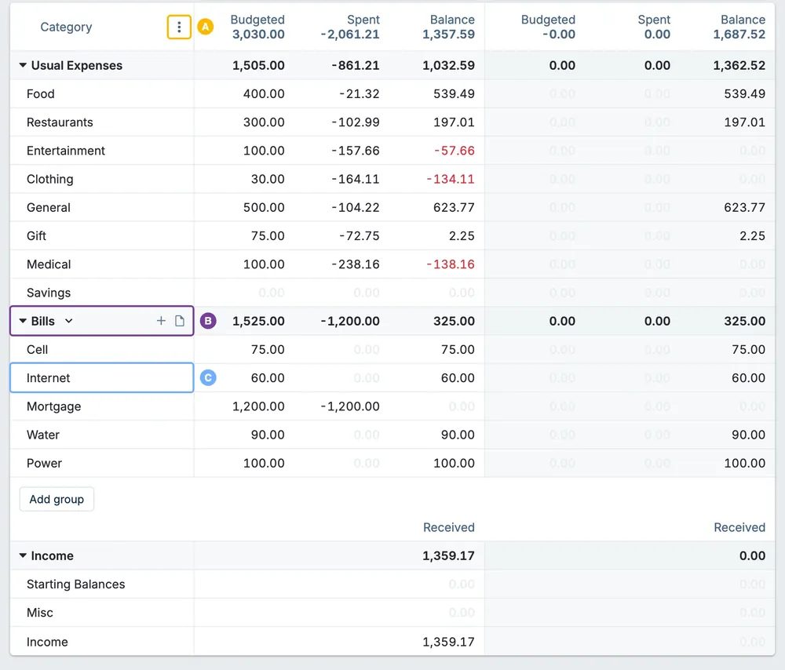Edit Water budgeted amount 90.00
Screen dimensions: 785x670
pos(268,435)
